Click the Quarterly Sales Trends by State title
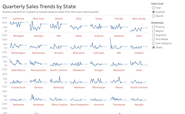The width and height of the screenshot is (185, 114). [x=39, y=7]
